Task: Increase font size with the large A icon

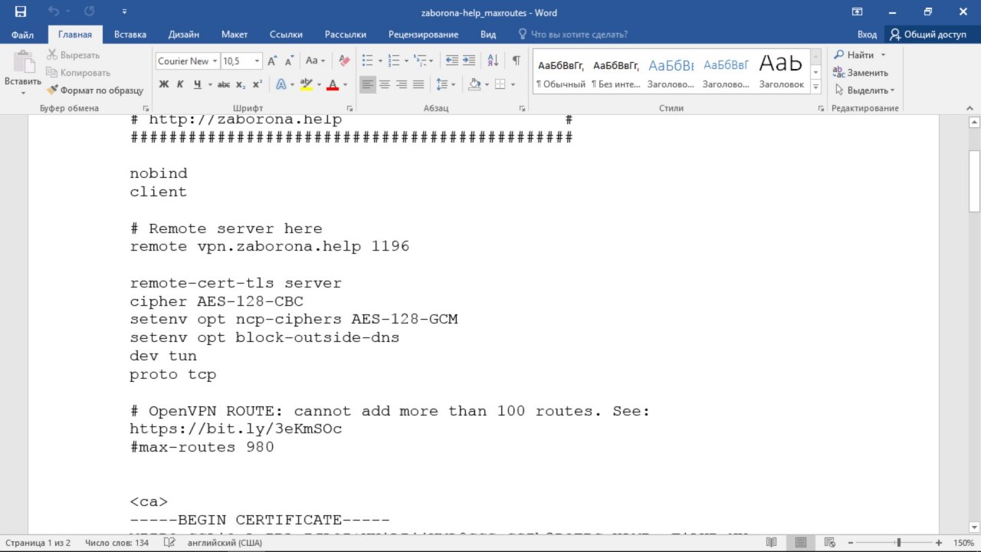Action: 272,61
